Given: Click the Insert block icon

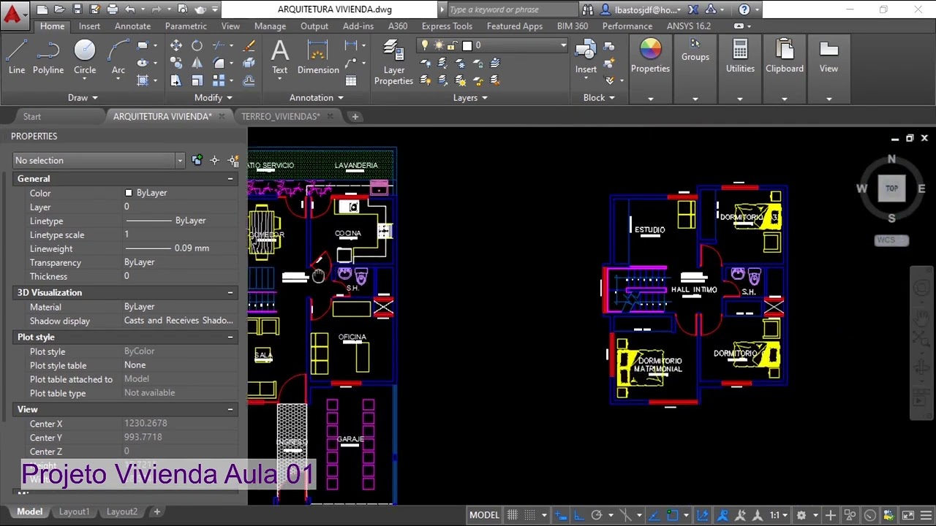Looking at the screenshot, I should pos(586,51).
